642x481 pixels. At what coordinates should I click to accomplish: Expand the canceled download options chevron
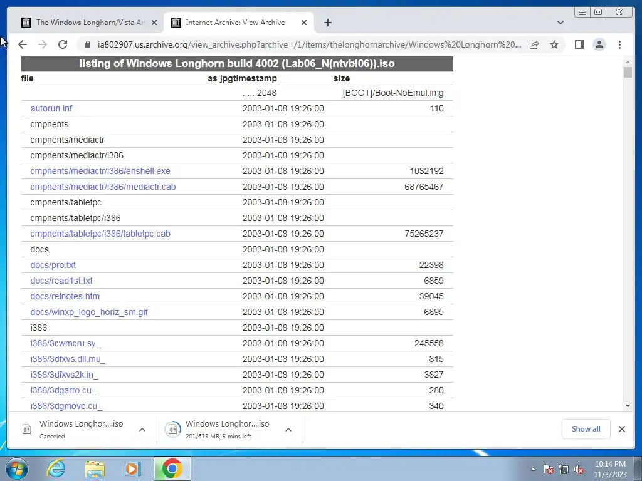point(142,430)
